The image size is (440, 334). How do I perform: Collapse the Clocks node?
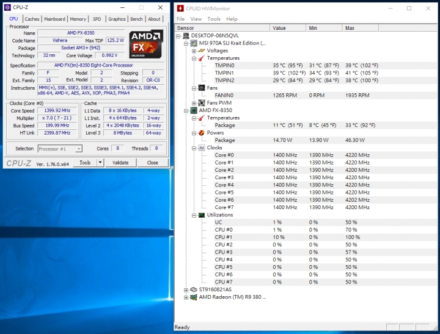[194, 148]
